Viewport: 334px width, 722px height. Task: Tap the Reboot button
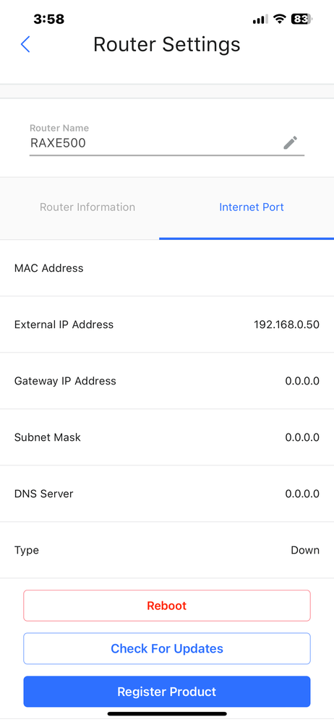[x=167, y=606]
